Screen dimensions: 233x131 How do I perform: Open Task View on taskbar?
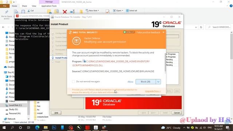tap(28, 128)
